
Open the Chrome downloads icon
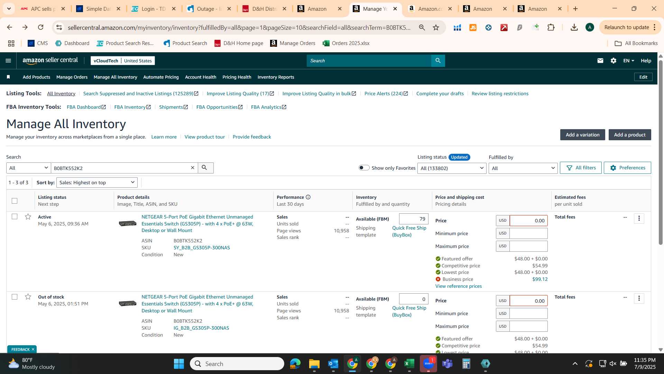[x=574, y=27]
